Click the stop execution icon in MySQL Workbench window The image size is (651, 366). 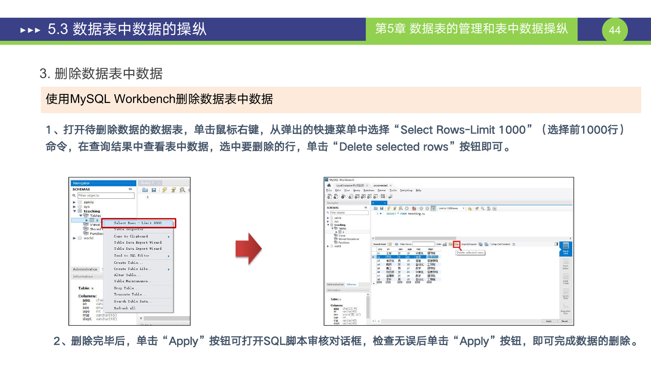[x=407, y=208]
